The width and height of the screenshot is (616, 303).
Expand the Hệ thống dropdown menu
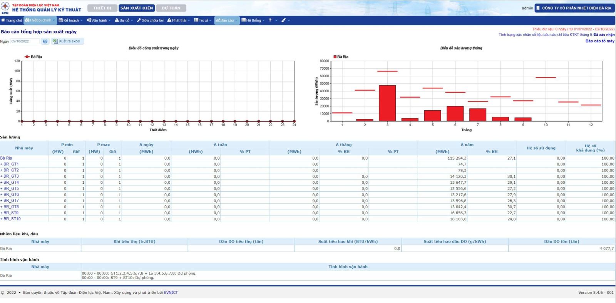click(x=253, y=20)
